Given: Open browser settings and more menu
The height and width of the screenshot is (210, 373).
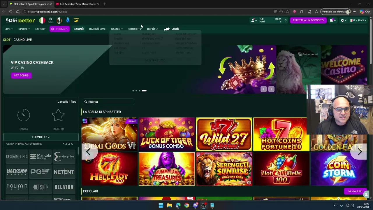Looking at the screenshot, I should coord(354,12).
